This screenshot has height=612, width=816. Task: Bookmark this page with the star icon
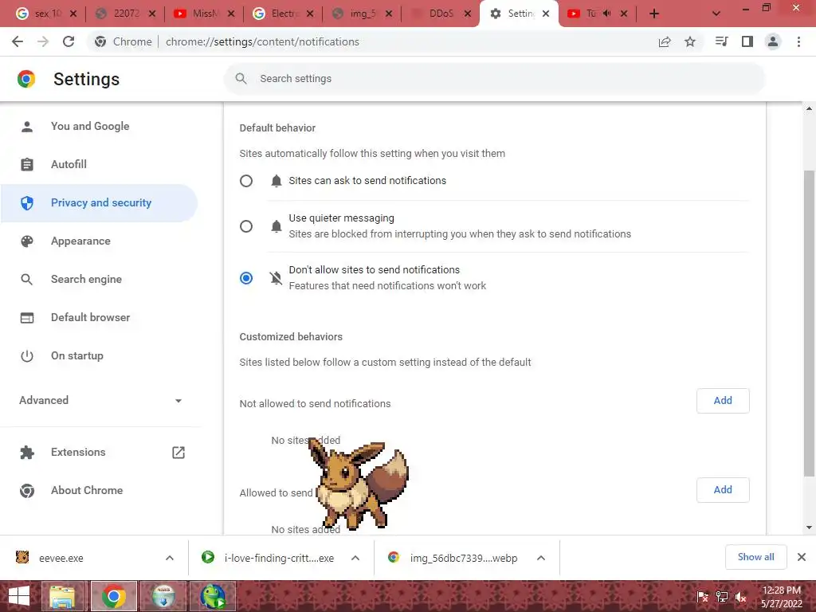click(690, 41)
